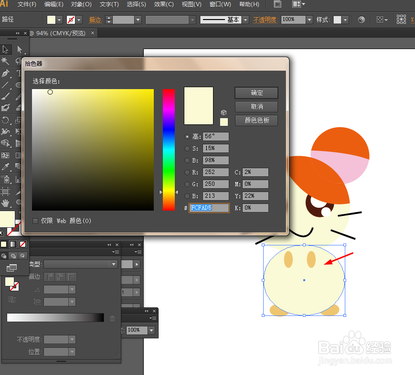415x375 pixels.
Task: Click the hex color # input field
Action: [209, 208]
